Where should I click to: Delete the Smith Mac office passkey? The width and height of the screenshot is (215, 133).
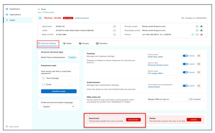(x=199, y=56)
